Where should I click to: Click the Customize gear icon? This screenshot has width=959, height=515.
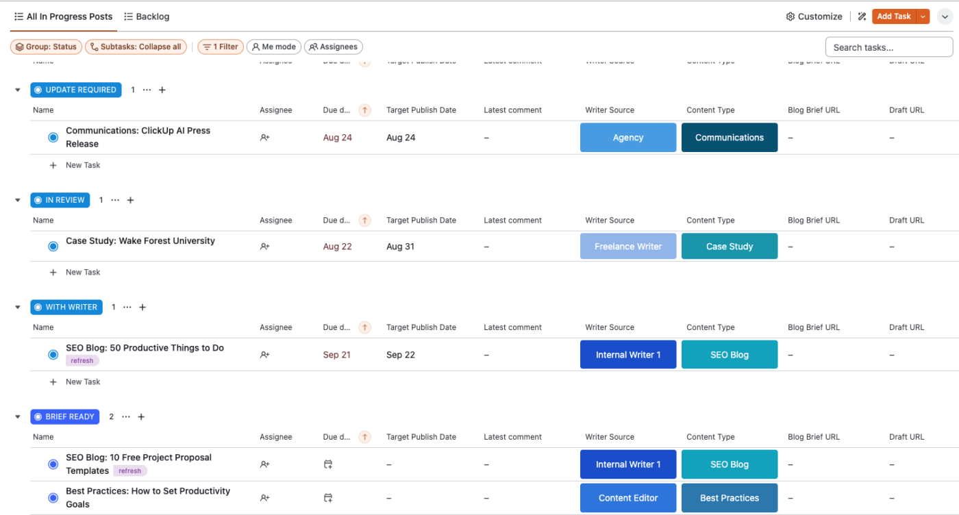(x=790, y=16)
